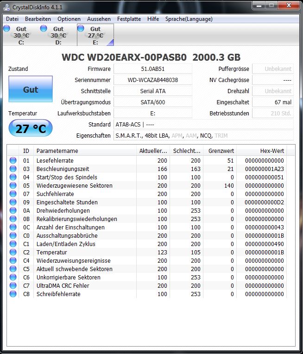303x354 pixels.
Task: Click the Firmware value field 51.0AB51
Action: coord(153,69)
